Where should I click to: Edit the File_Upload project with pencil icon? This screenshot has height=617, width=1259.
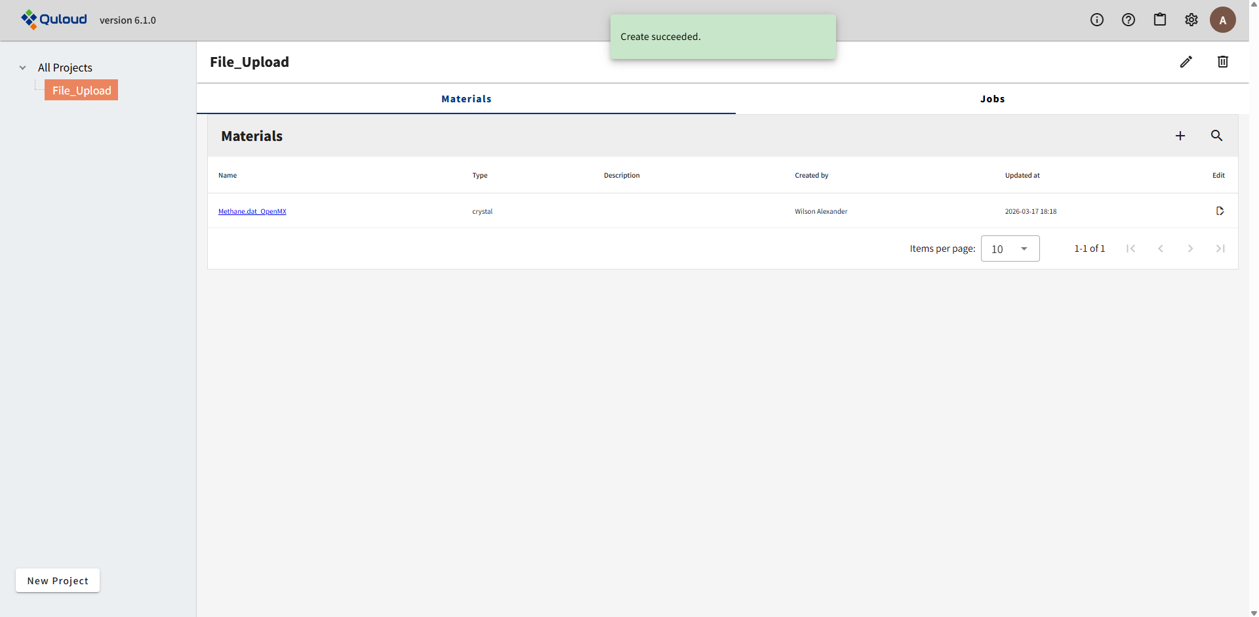coord(1186,62)
